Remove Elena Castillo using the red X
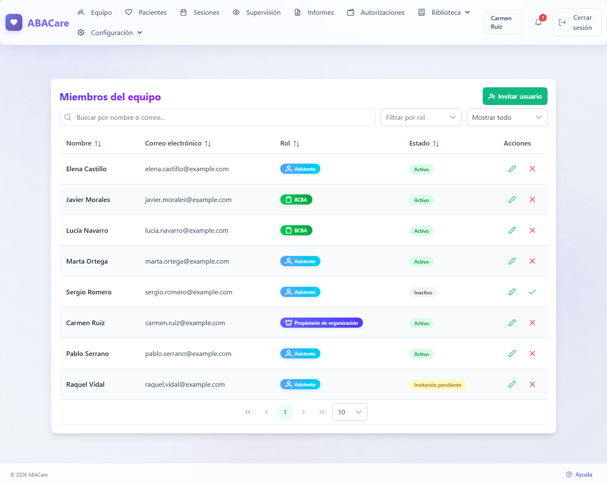 [532, 169]
